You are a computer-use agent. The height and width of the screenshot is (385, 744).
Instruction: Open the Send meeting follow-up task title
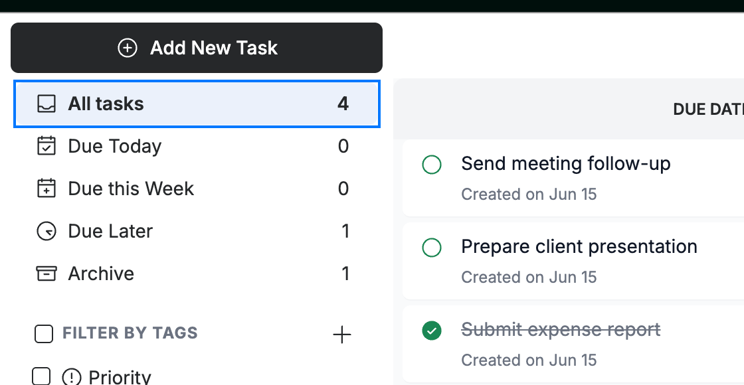[565, 163]
